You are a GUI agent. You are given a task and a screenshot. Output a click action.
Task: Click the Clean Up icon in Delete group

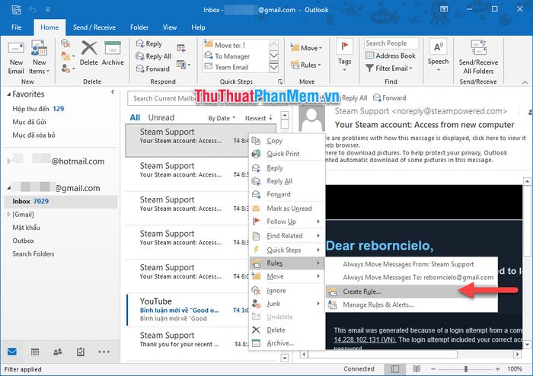click(66, 56)
